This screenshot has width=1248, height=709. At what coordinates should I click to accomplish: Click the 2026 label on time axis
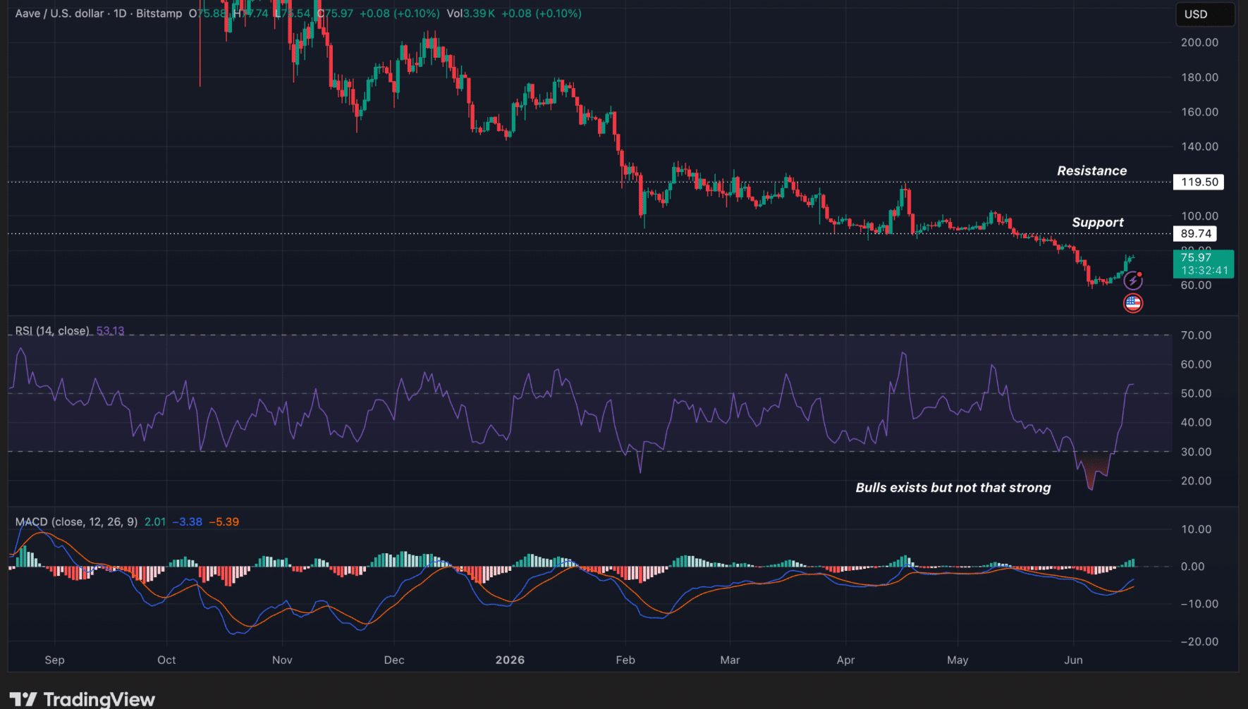[x=510, y=660]
